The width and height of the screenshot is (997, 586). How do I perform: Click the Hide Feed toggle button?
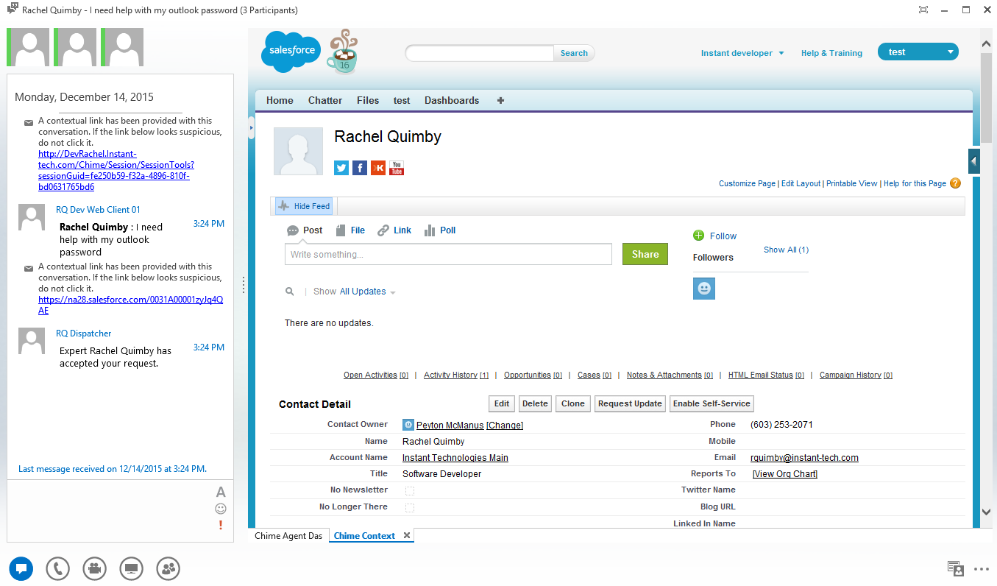(x=305, y=206)
